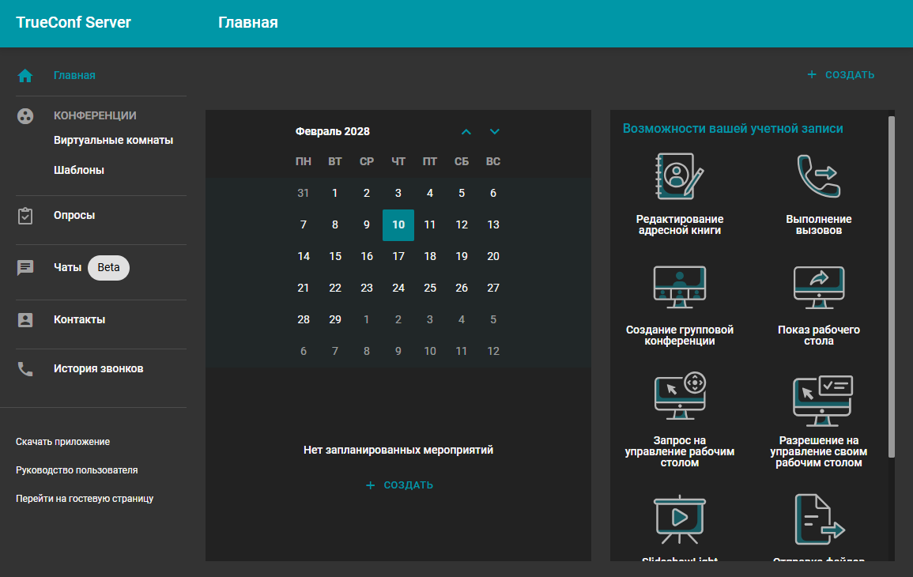Click the Показ рабочего стола icon

(820, 287)
